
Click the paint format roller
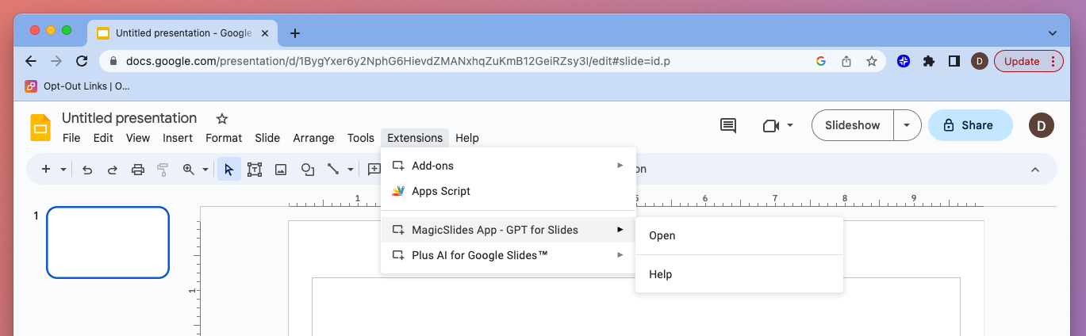[x=163, y=169]
